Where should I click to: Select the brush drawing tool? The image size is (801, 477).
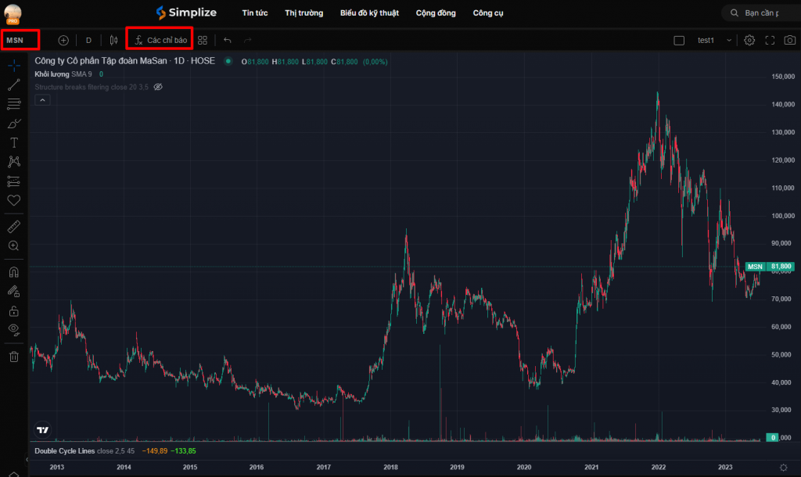(13, 124)
